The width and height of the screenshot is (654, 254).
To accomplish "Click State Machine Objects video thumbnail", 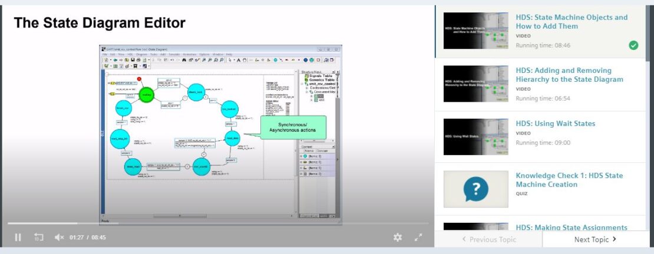I will coord(475,31).
